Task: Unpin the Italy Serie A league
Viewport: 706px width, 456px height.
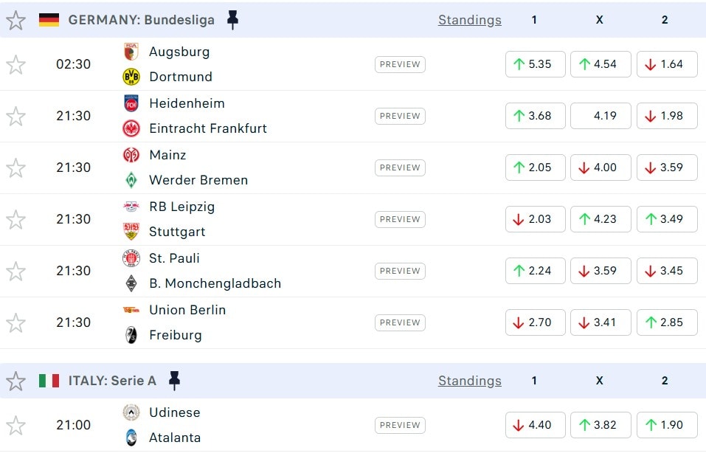Action: pos(174,381)
